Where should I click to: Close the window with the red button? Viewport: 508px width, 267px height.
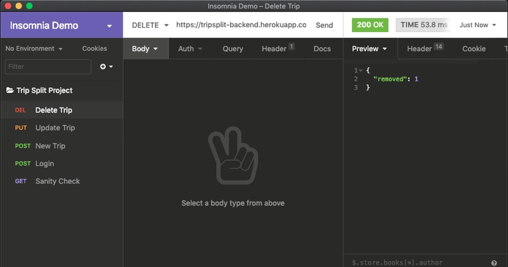tap(8, 6)
